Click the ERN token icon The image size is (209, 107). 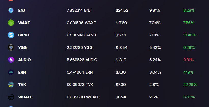(x=11, y=72)
